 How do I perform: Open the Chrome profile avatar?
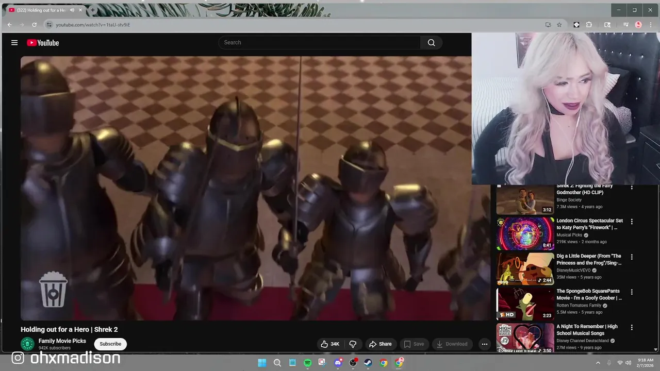[638, 25]
